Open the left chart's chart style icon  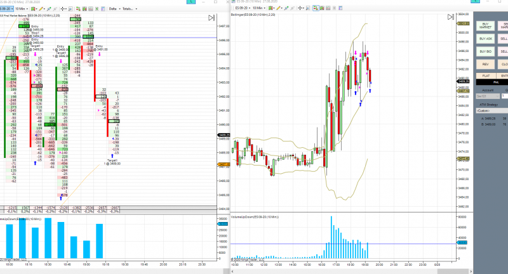(33, 9)
